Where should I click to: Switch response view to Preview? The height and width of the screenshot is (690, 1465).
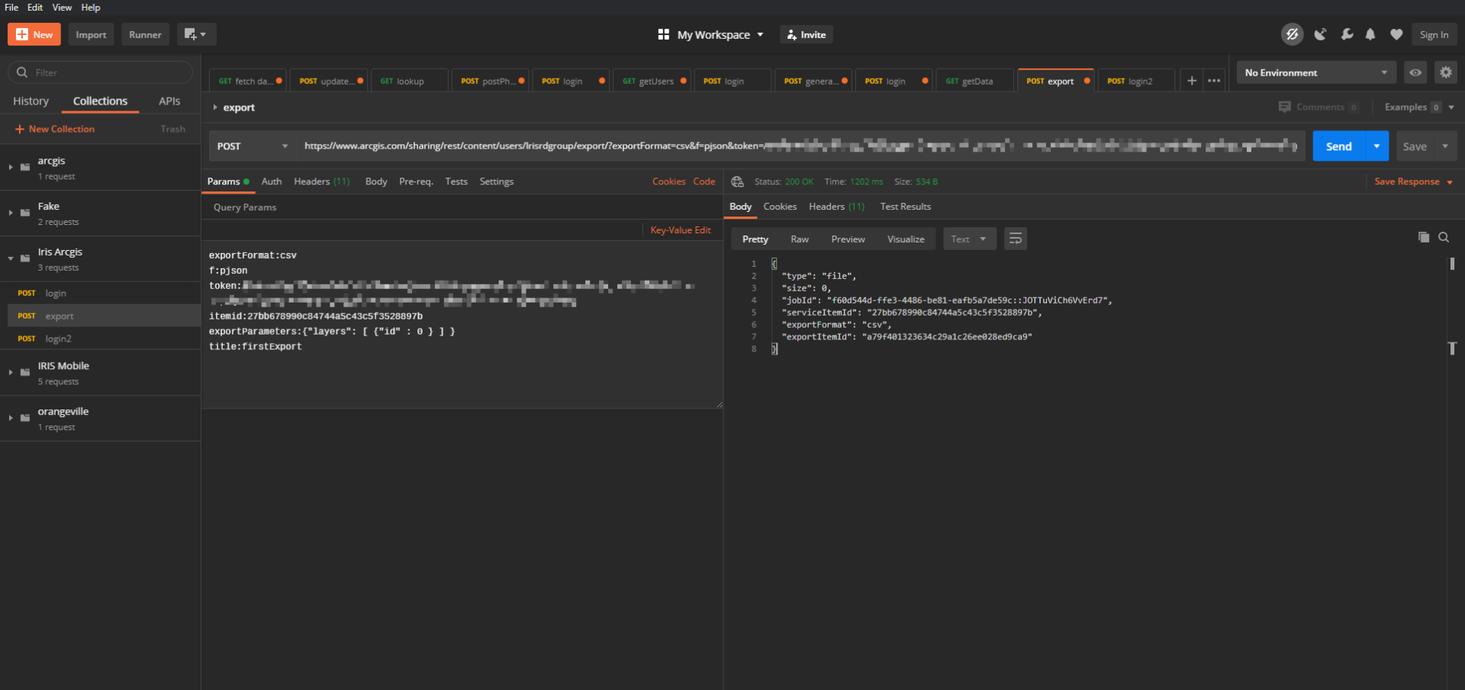(x=848, y=239)
